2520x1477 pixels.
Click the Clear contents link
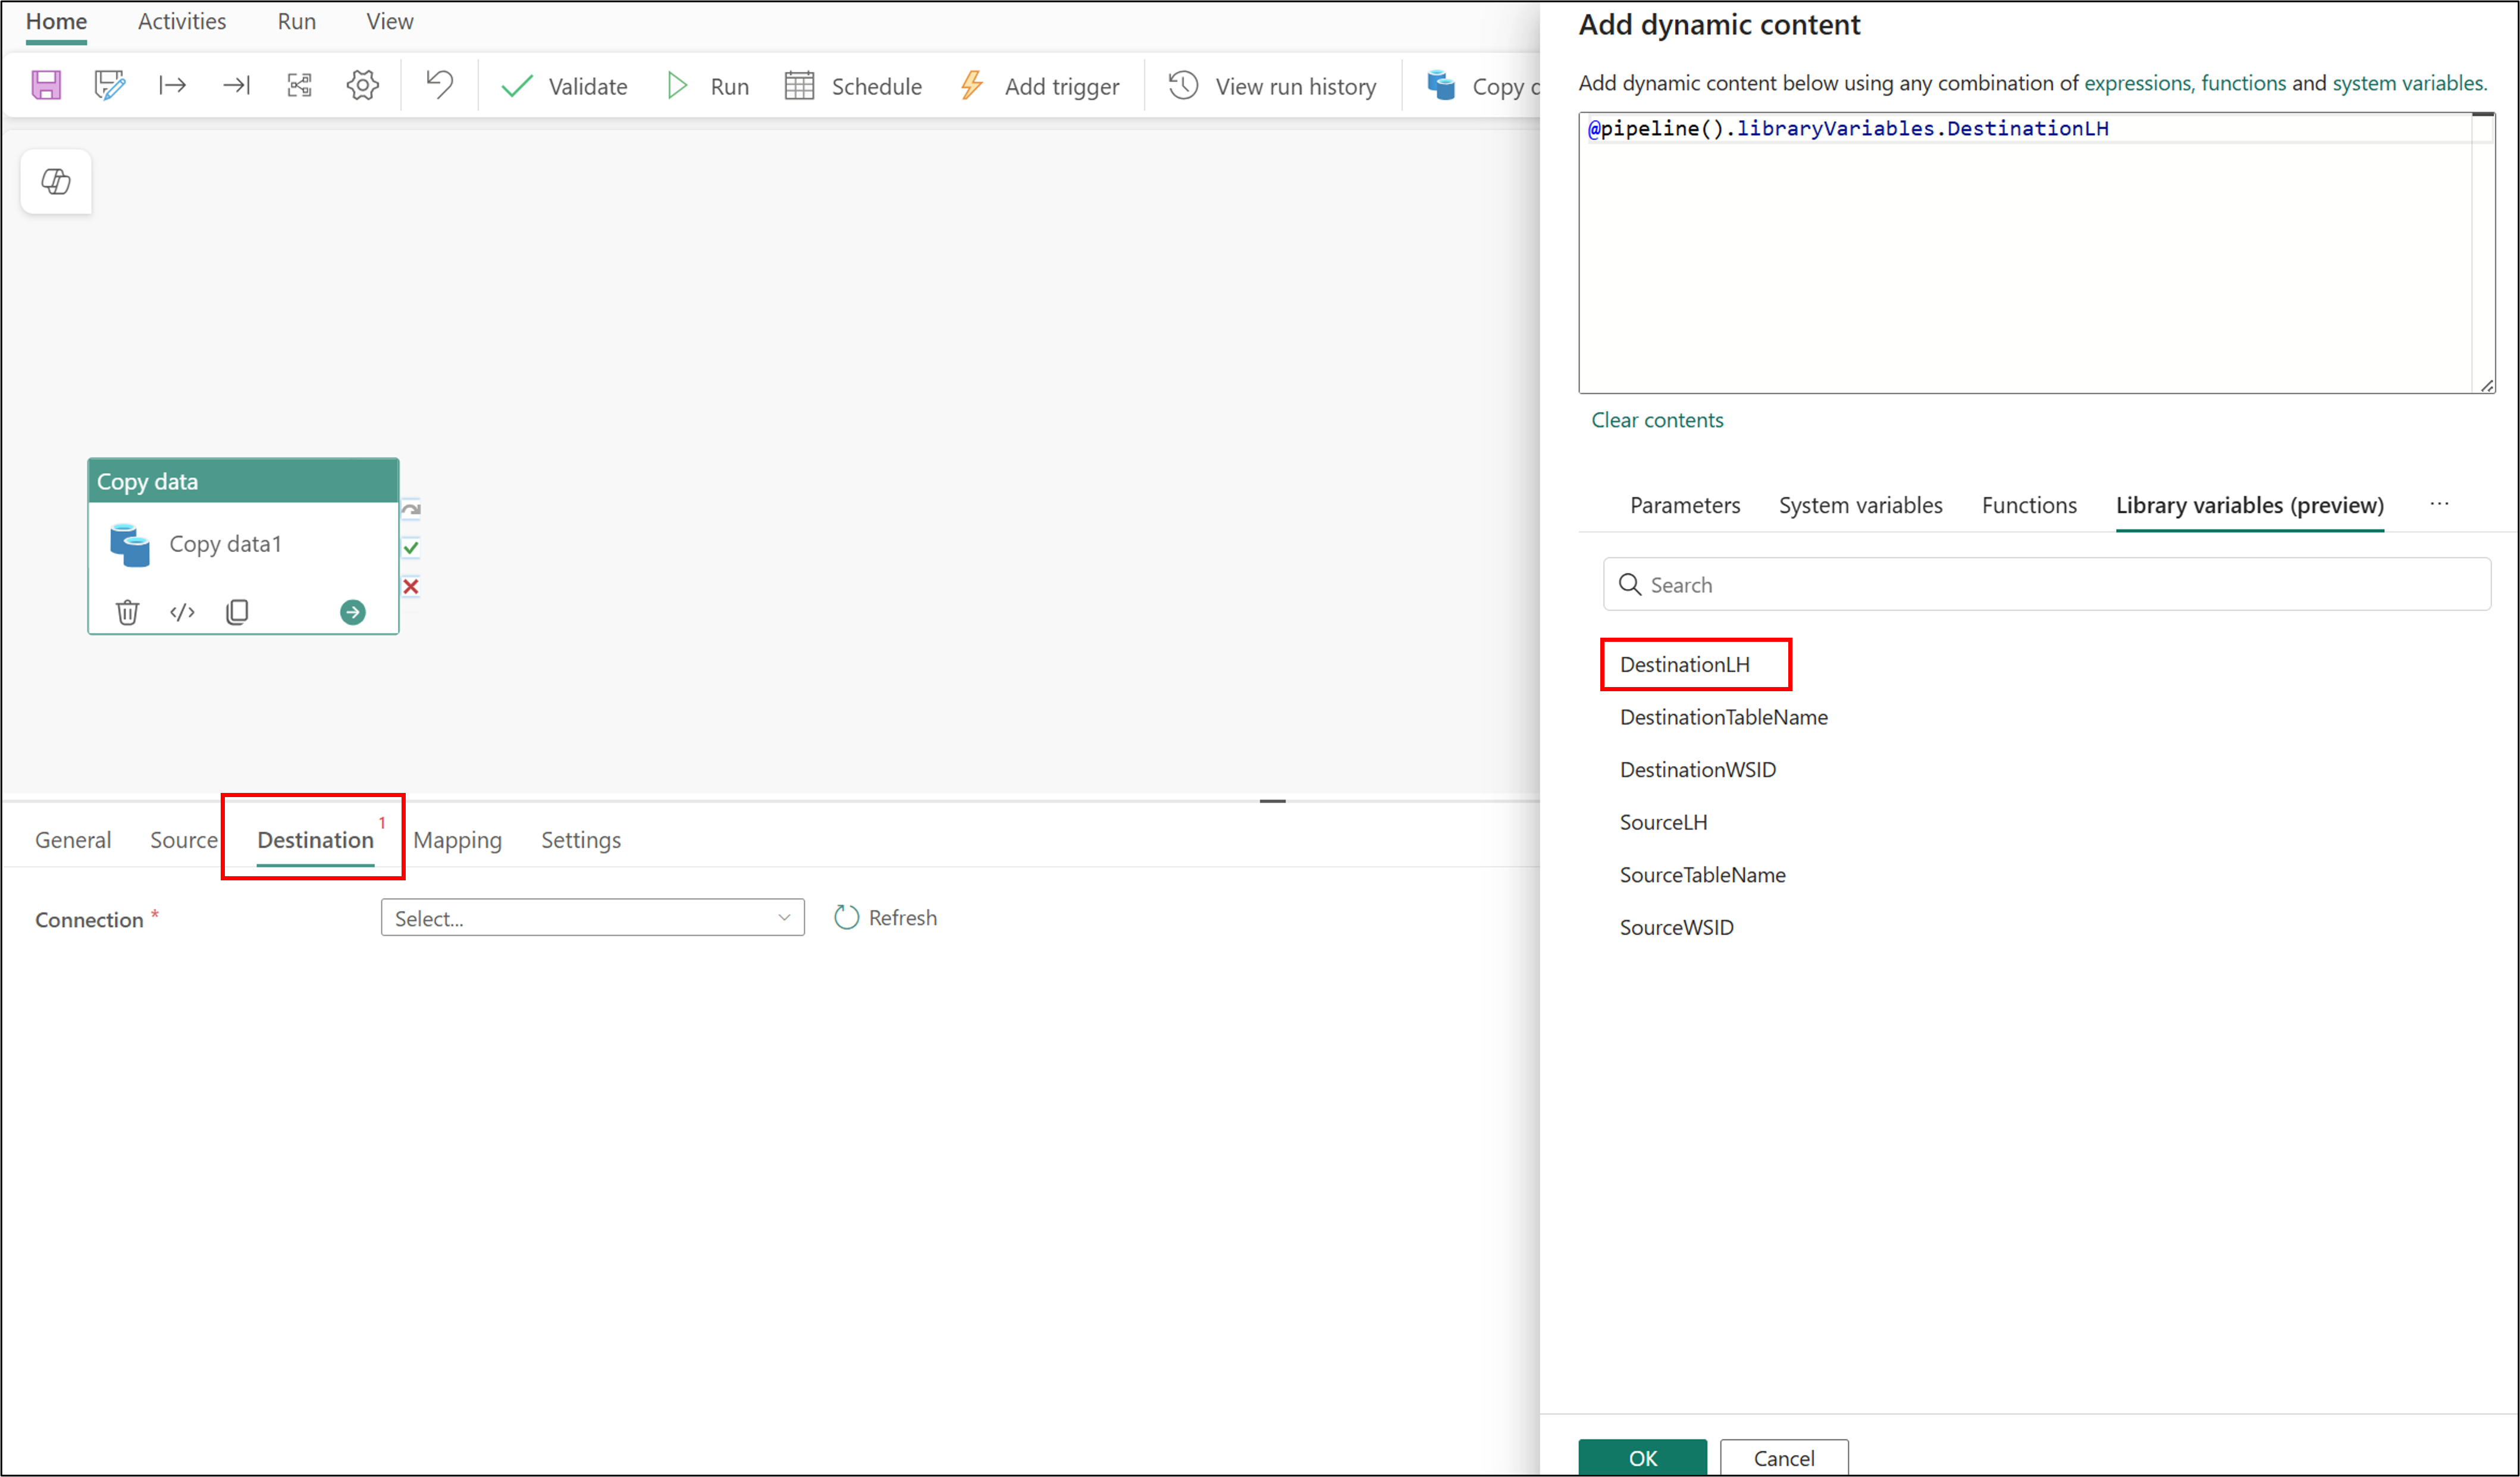tap(1657, 420)
